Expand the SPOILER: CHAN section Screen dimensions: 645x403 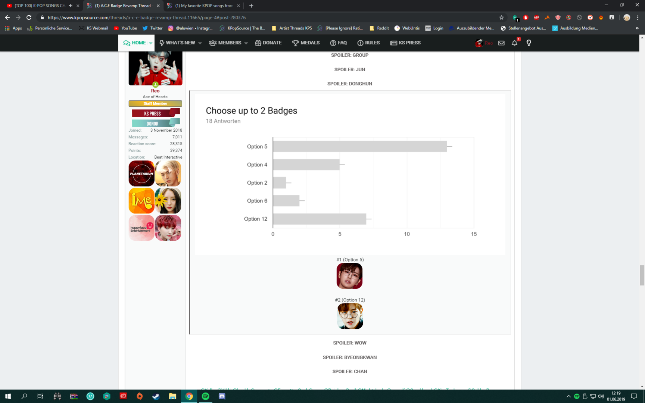pyautogui.click(x=350, y=372)
